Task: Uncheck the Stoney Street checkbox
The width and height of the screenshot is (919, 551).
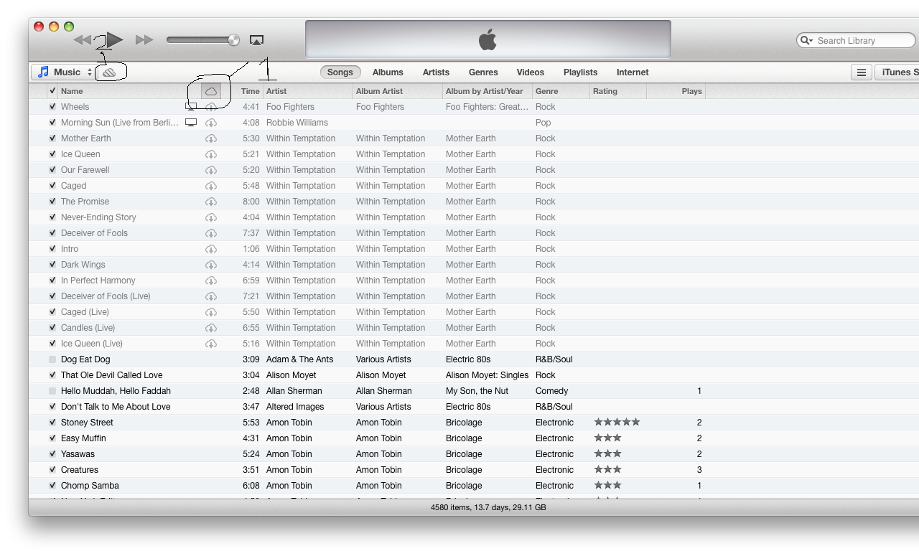Action: tap(52, 423)
